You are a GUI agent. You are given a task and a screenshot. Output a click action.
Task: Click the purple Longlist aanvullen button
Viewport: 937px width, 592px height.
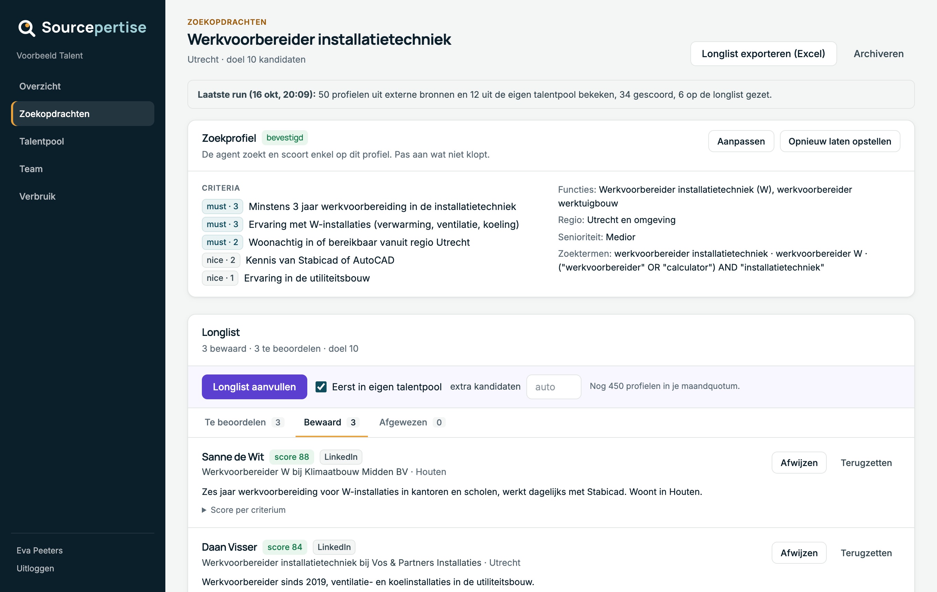tap(254, 387)
